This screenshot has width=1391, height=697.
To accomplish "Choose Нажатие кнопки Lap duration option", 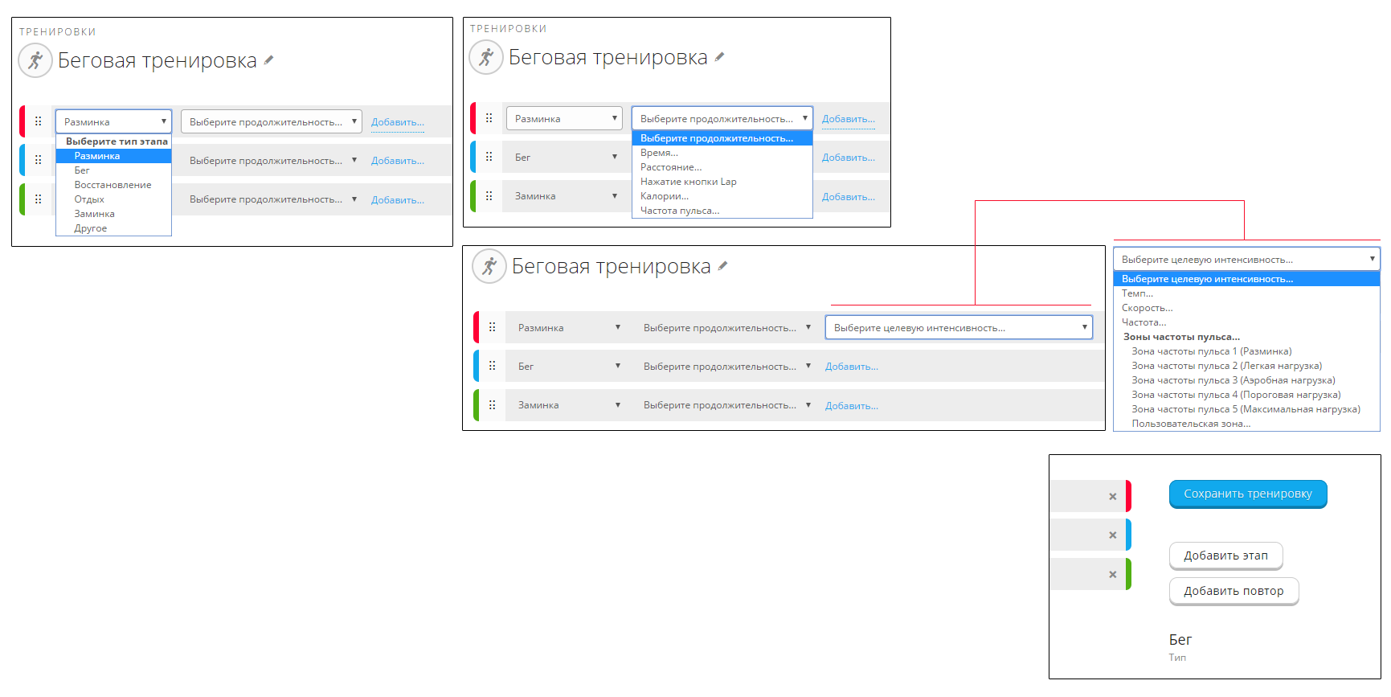I will (x=688, y=182).
